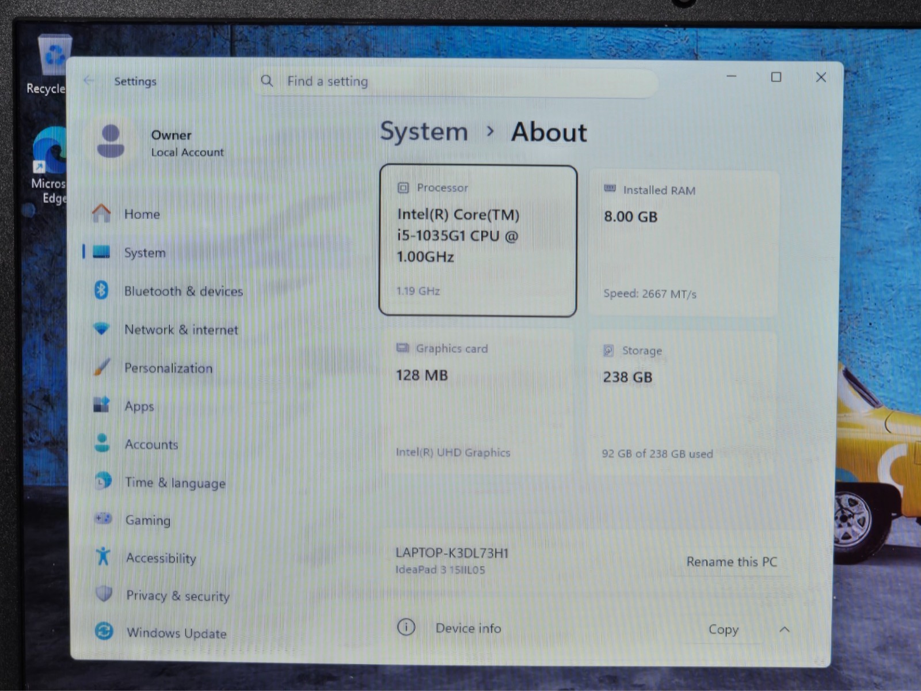Screen dimensions: 921x691
Task: Click the Intel(R) UHD Graphics text
Action: (453, 453)
